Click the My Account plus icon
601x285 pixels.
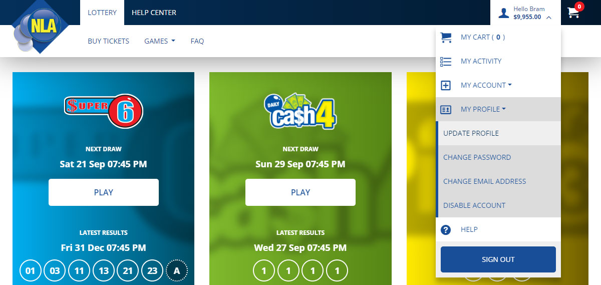coord(446,85)
